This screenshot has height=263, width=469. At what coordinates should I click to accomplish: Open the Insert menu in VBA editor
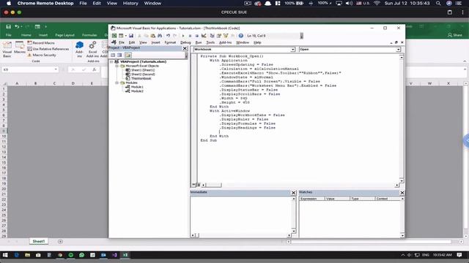click(x=155, y=42)
